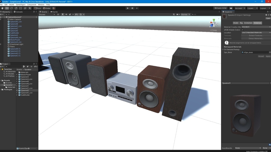Pick material with Spc_Base object selector

coord(270,53)
